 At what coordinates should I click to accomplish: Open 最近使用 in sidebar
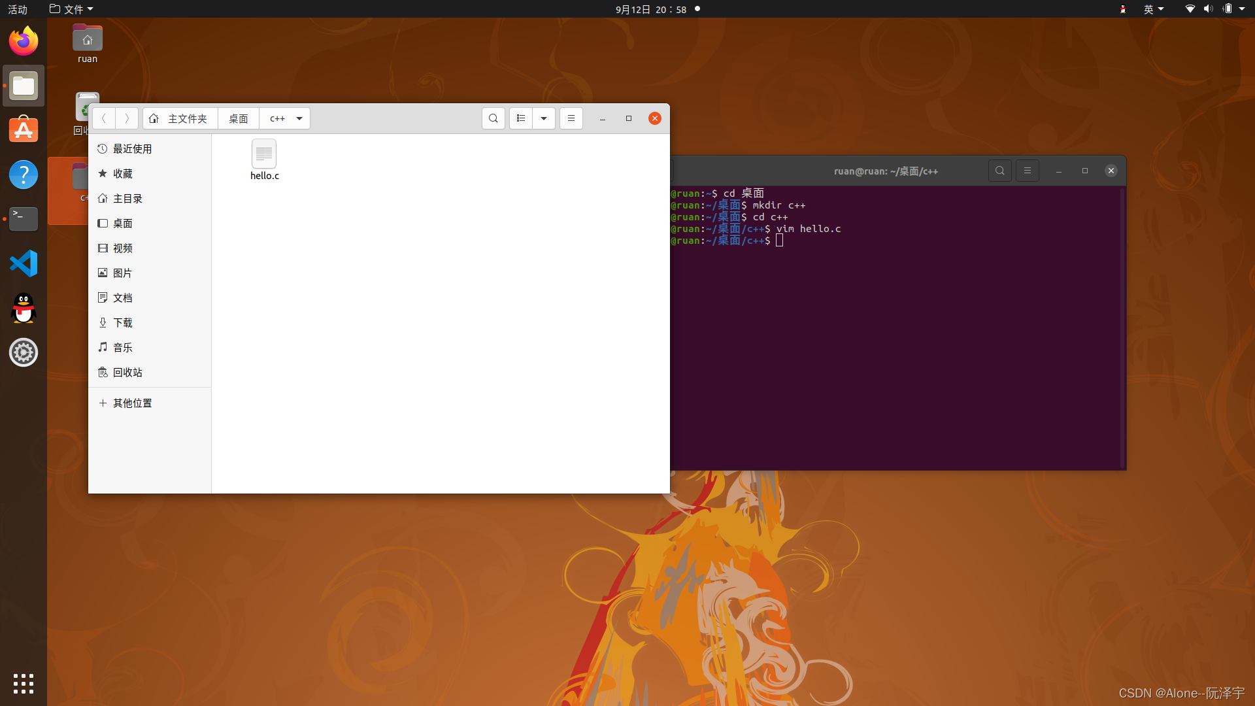[x=132, y=149]
